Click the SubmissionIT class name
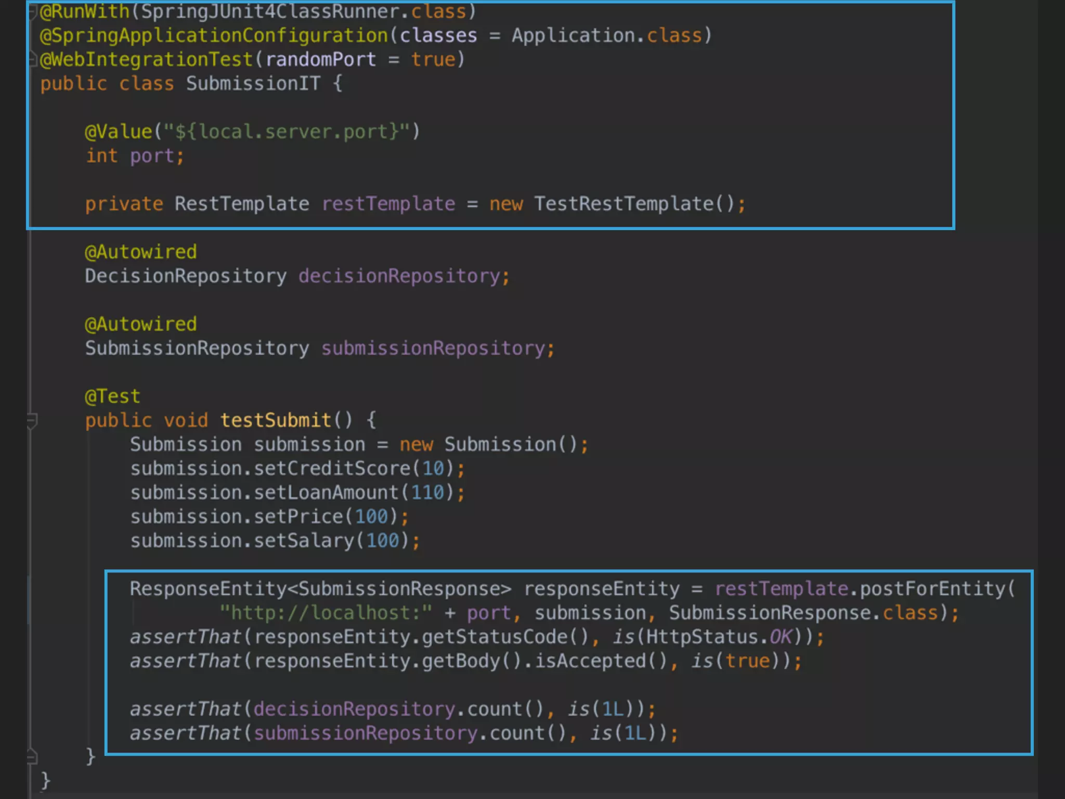Screen dimensions: 1065x799 click(253, 84)
